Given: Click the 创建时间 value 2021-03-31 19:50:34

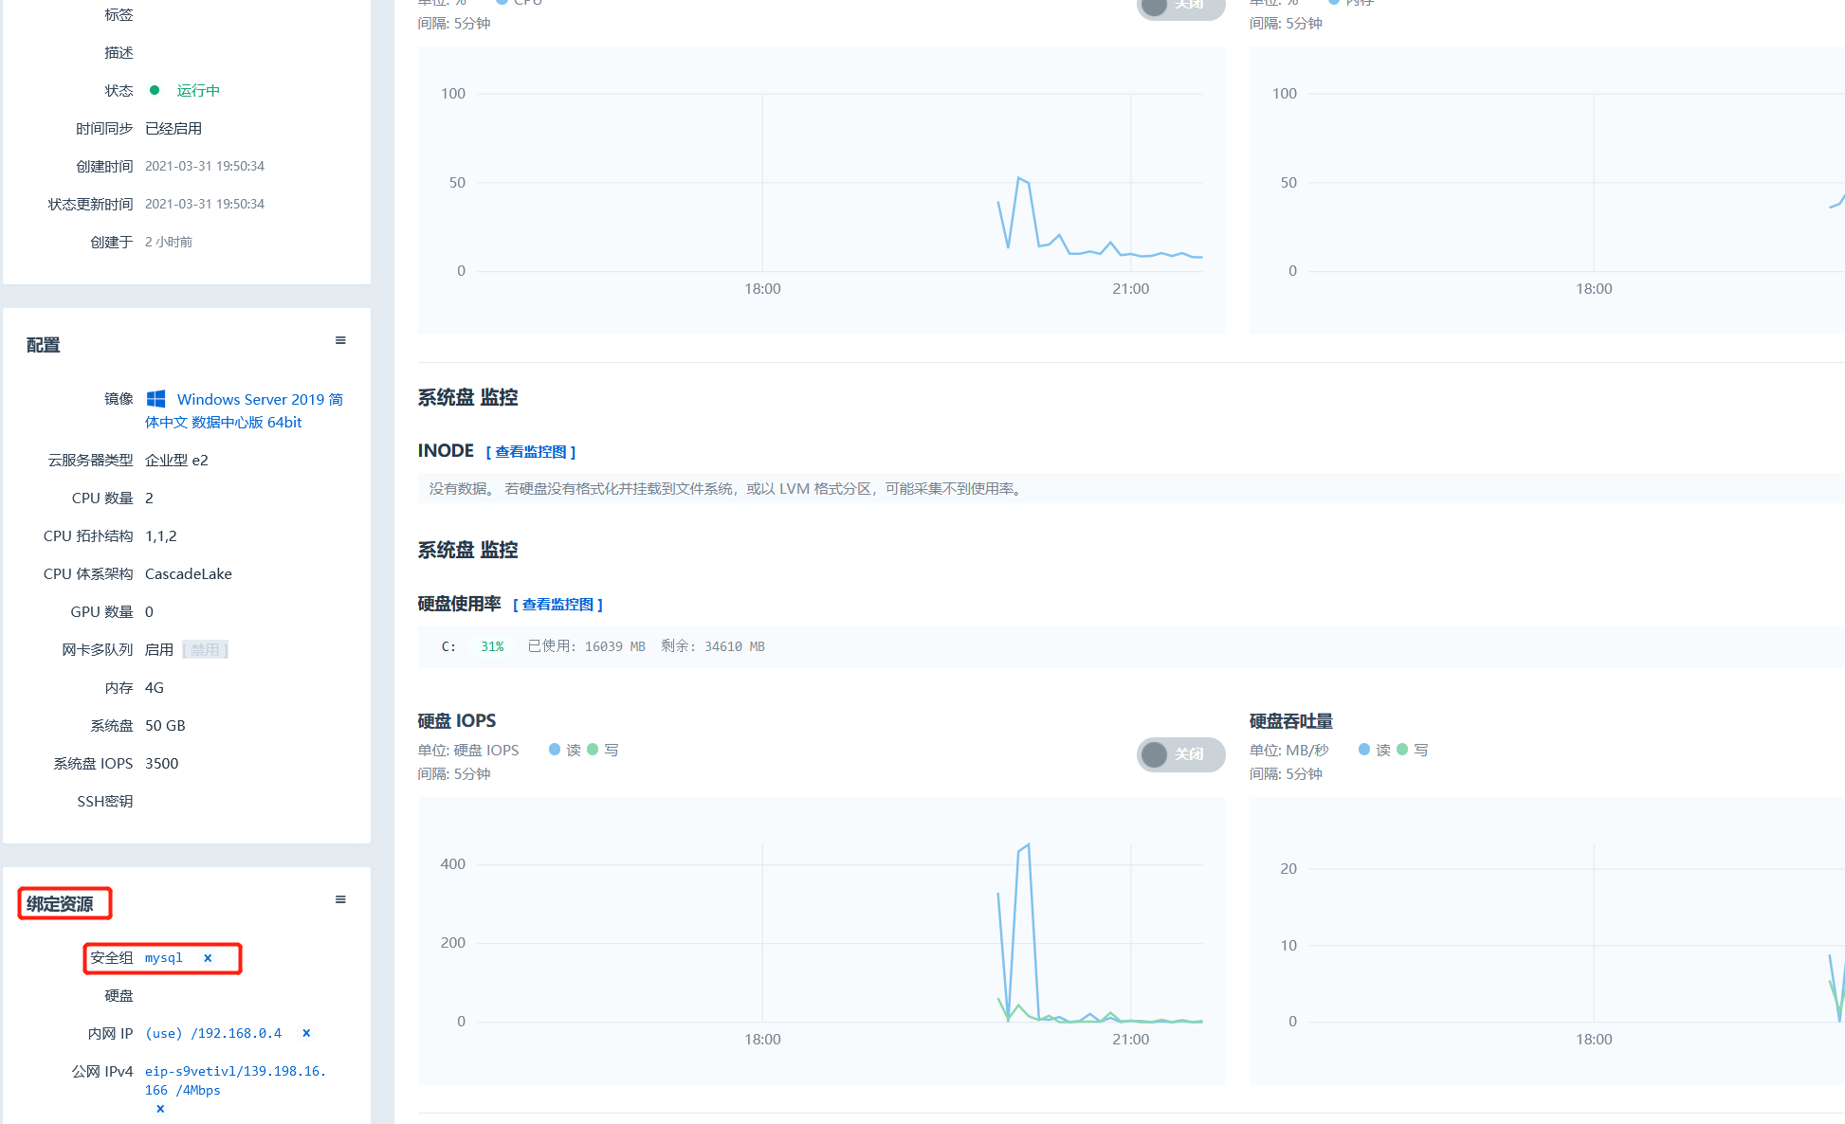Looking at the screenshot, I should [205, 166].
